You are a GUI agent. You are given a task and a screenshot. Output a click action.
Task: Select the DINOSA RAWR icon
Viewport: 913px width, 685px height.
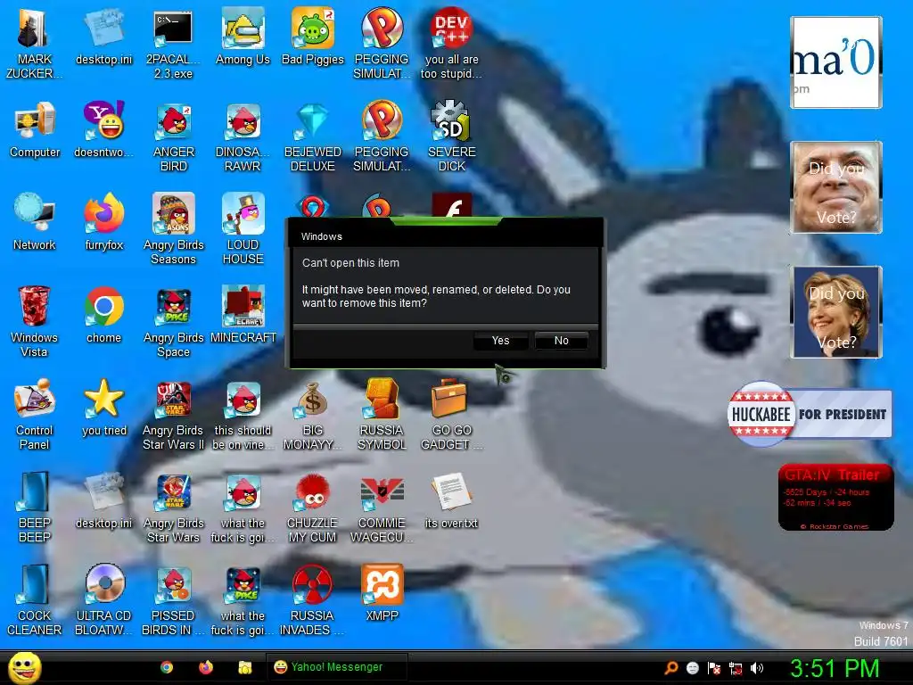pos(243,136)
